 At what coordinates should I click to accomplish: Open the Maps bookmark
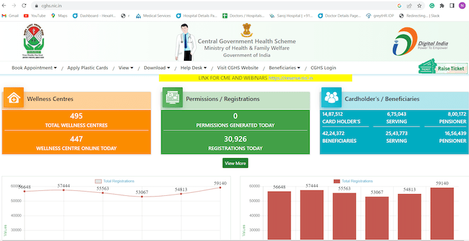click(x=59, y=16)
